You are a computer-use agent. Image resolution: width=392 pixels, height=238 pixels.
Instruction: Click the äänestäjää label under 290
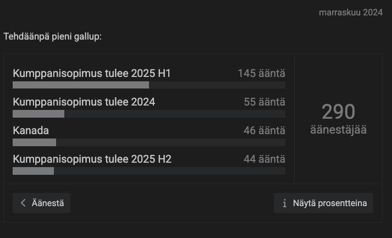pos(338,130)
